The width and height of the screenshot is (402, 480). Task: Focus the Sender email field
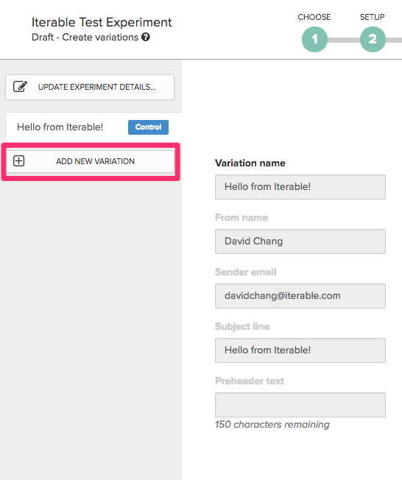pos(300,296)
